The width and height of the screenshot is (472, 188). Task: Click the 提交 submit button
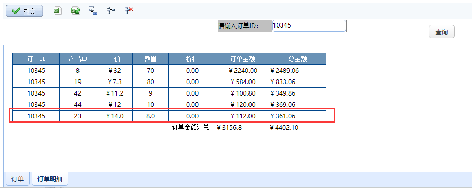pos(24,11)
